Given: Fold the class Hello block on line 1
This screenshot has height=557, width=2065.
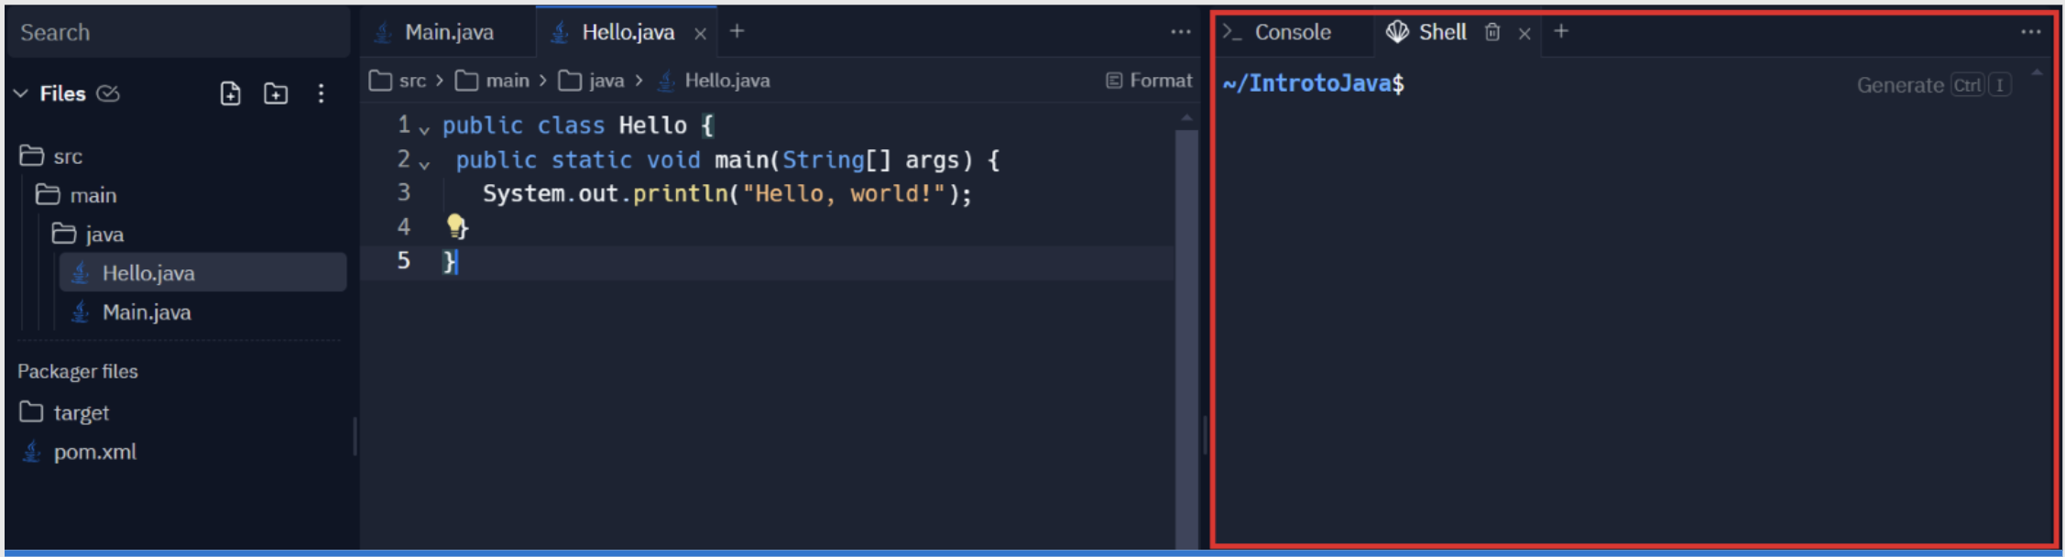Looking at the screenshot, I should pyautogui.click(x=423, y=129).
